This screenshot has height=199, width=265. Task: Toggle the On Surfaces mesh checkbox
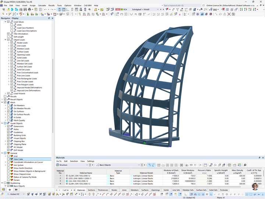tap(8, 111)
